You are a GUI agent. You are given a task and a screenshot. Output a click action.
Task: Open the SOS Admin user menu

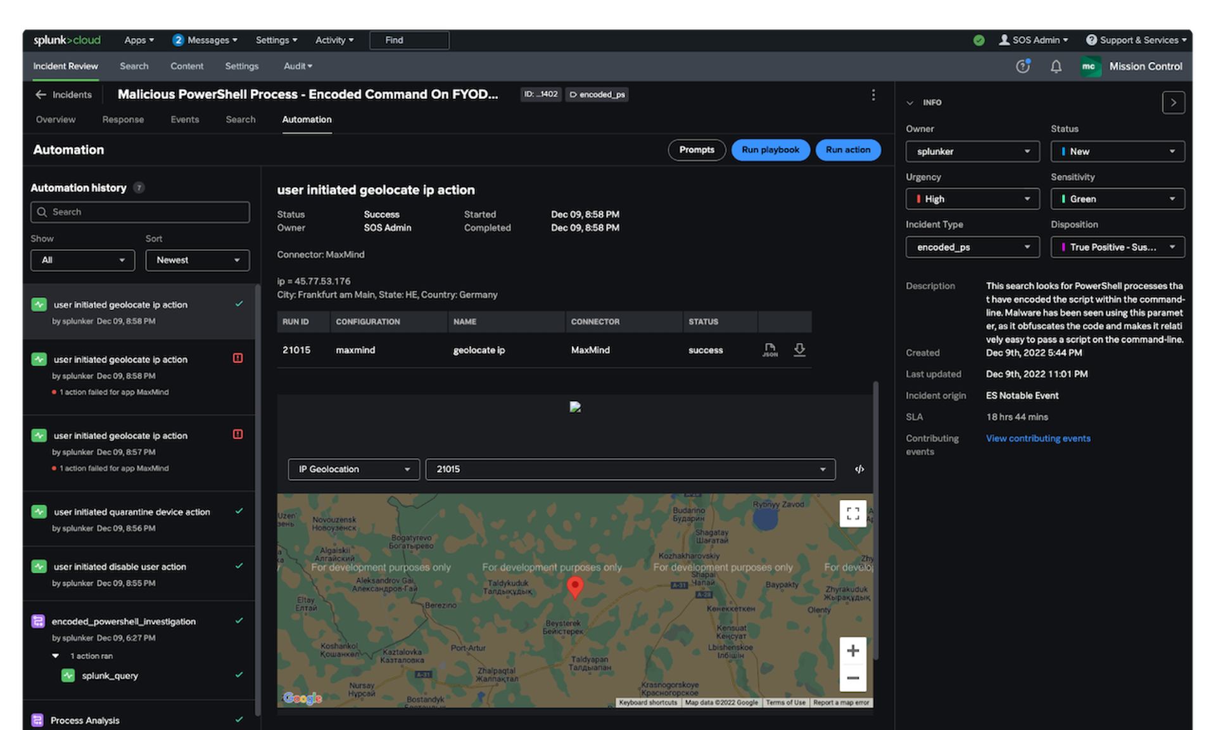click(1033, 40)
